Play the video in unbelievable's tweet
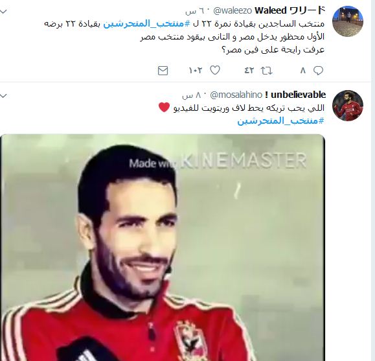Image resolution: width=375 pixels, height=361 pixels. click(163, 248)
